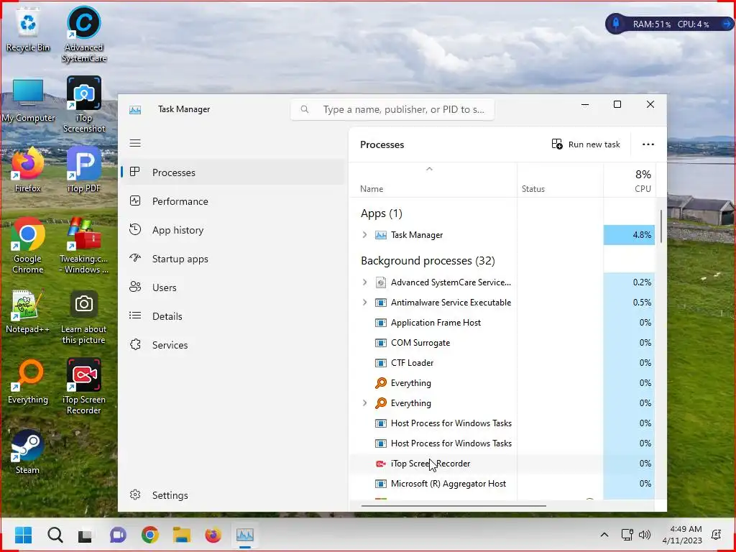This screenshot has height=552, width=736.
Task: Click the Run new task button
Action: 586,144
